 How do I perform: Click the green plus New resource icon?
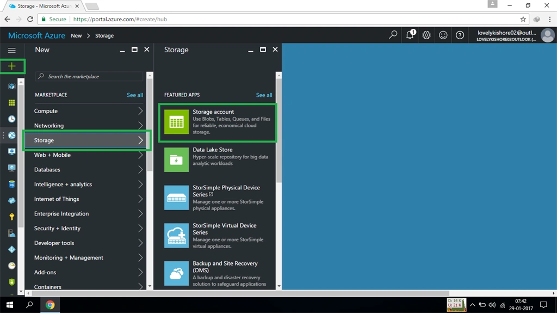tap(12, 66)
